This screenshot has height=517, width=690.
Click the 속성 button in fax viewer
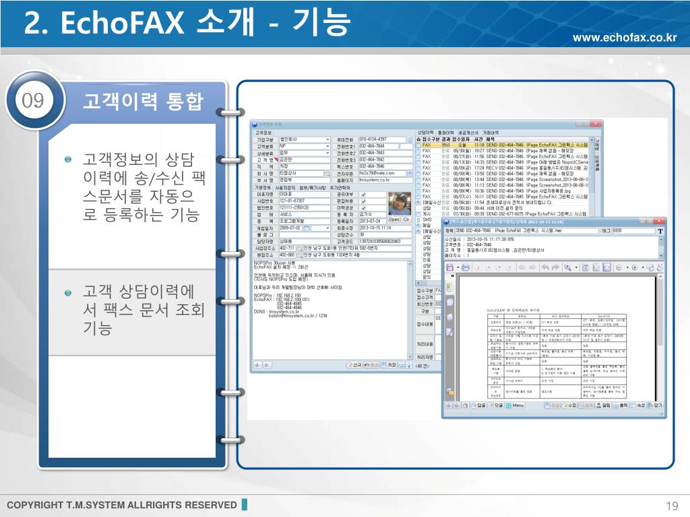coord(638,405)
